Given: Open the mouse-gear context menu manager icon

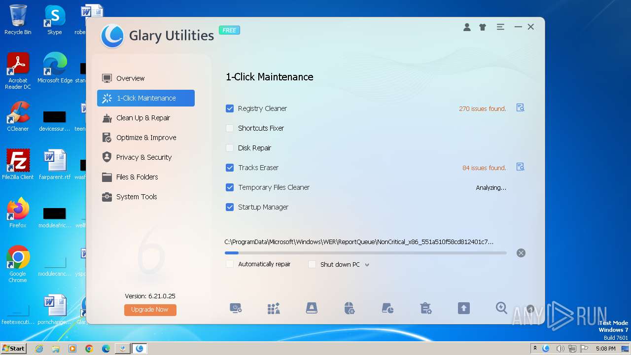Looking at the screenshot, I should (350, 309).
